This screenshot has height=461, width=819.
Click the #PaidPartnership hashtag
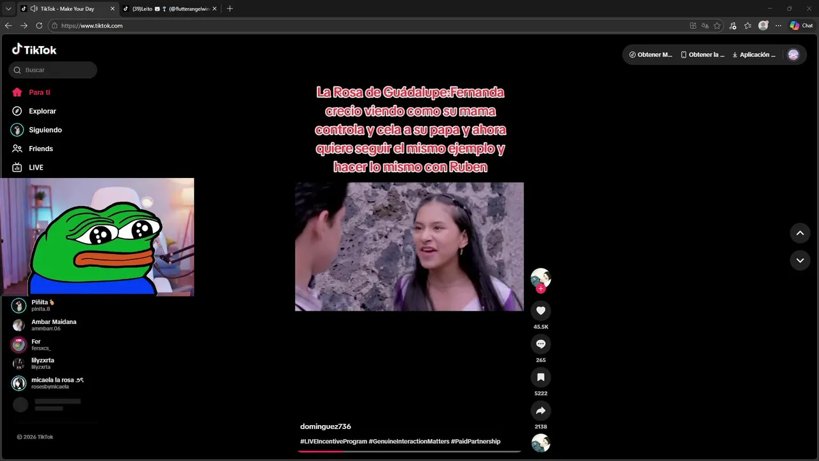click(475, 441)
